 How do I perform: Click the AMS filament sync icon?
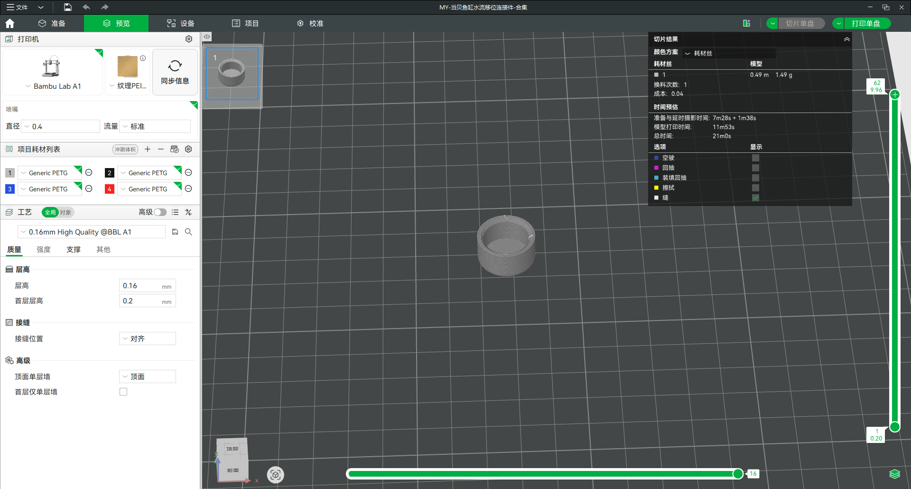click(175, 149)
